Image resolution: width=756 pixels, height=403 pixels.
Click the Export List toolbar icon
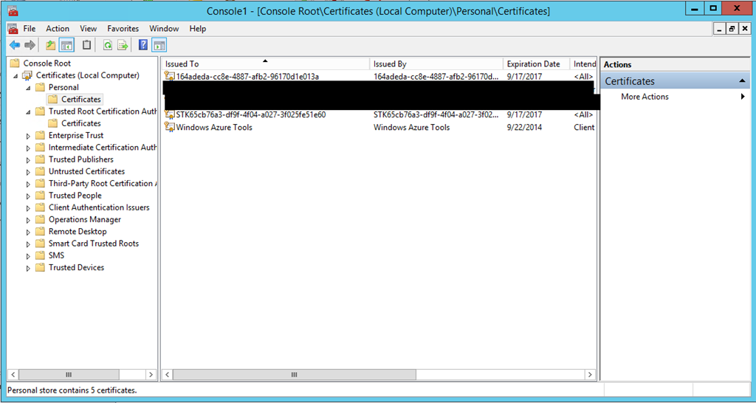point(123,45)
